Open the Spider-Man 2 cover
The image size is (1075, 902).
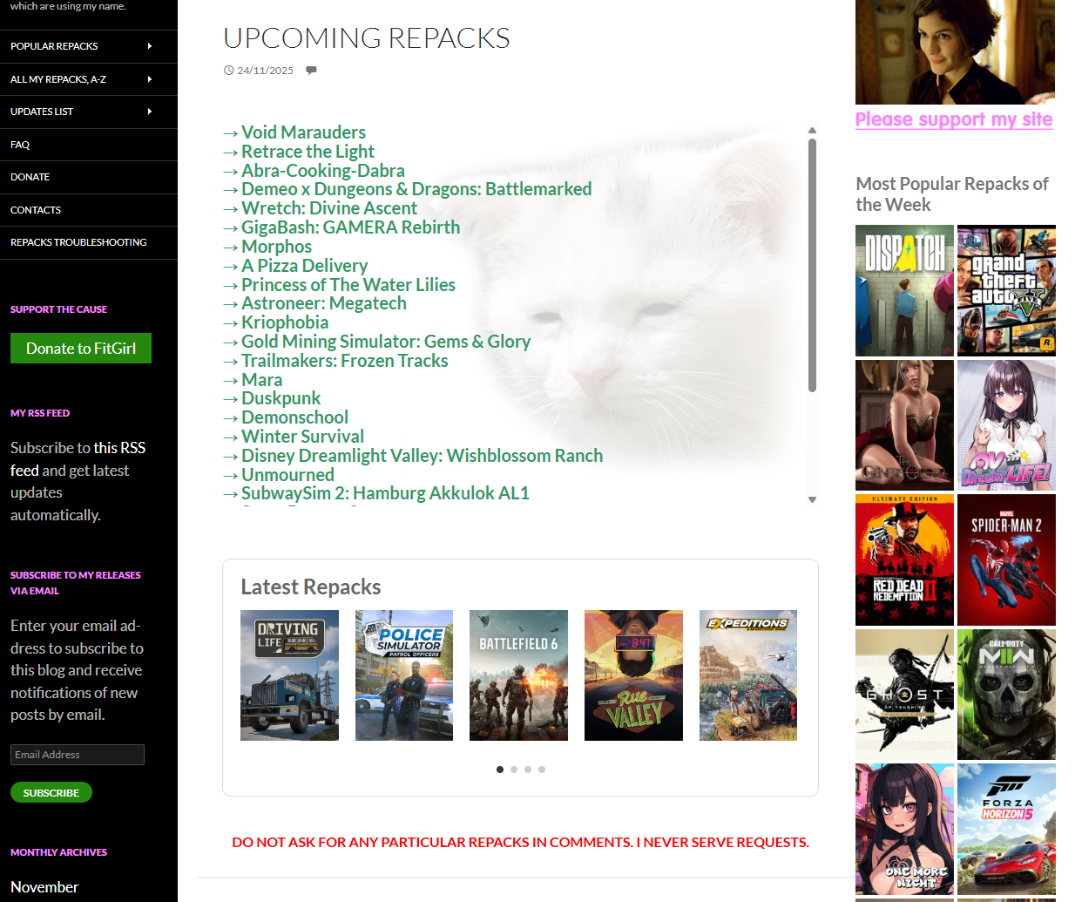(x=1006, y=560)
